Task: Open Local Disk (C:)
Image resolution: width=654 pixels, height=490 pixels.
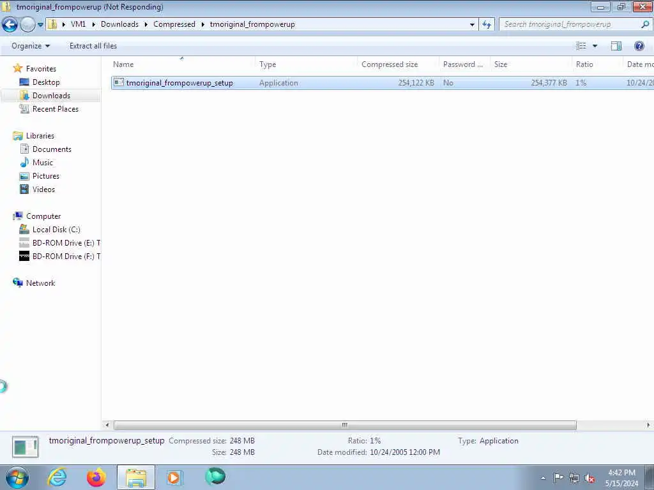Action: (56, 230)
